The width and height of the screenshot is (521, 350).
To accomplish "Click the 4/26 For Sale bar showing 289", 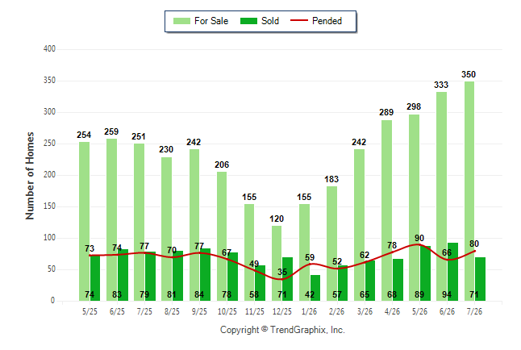I will click(387, 210).
